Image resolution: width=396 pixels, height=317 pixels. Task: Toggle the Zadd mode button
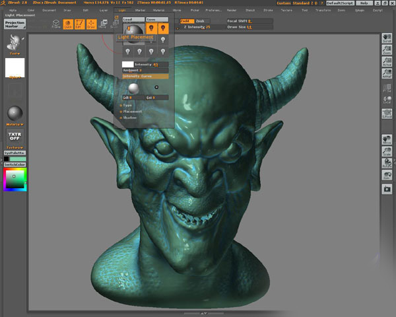click(x=187, y=21)
